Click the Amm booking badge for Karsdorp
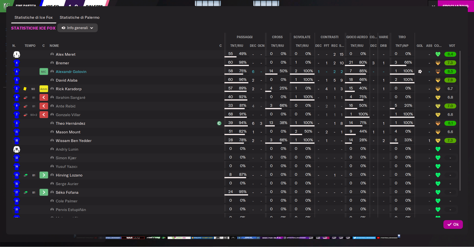Screen dimensions: 474x247 pyautogui.click(x=44, y=89)
